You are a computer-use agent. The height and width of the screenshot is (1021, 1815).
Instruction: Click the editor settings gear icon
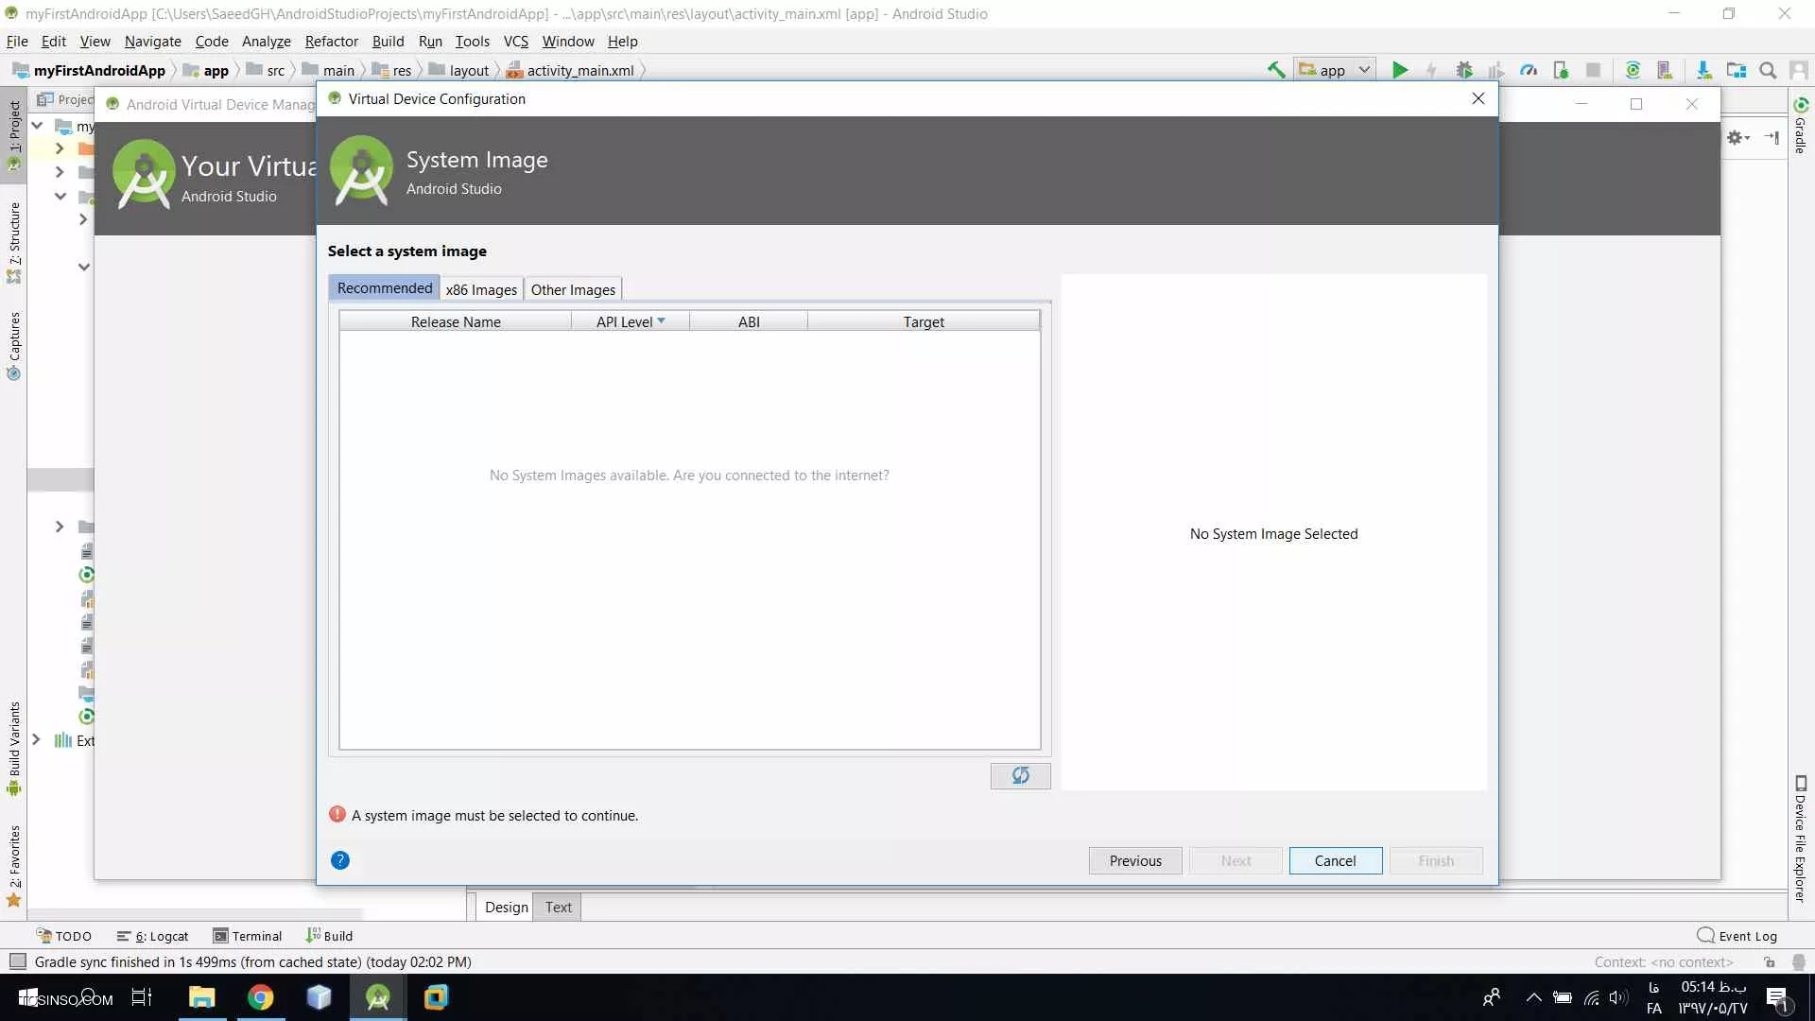coord(1737,138)
